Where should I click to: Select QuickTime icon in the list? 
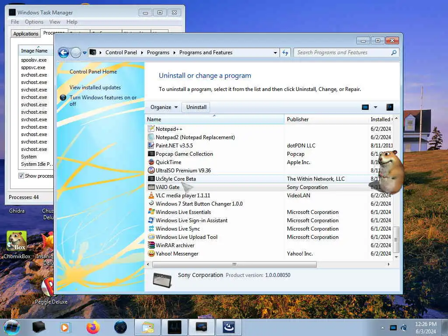(151, 162)
